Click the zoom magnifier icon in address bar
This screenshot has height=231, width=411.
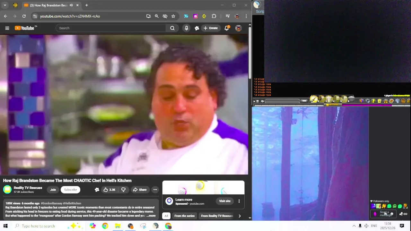[x=157, y=16]
